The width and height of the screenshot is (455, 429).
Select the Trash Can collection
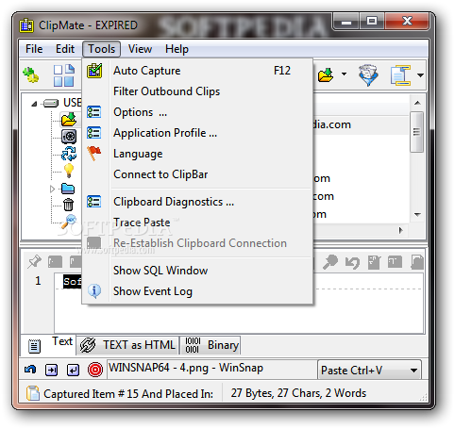point(68,205)
